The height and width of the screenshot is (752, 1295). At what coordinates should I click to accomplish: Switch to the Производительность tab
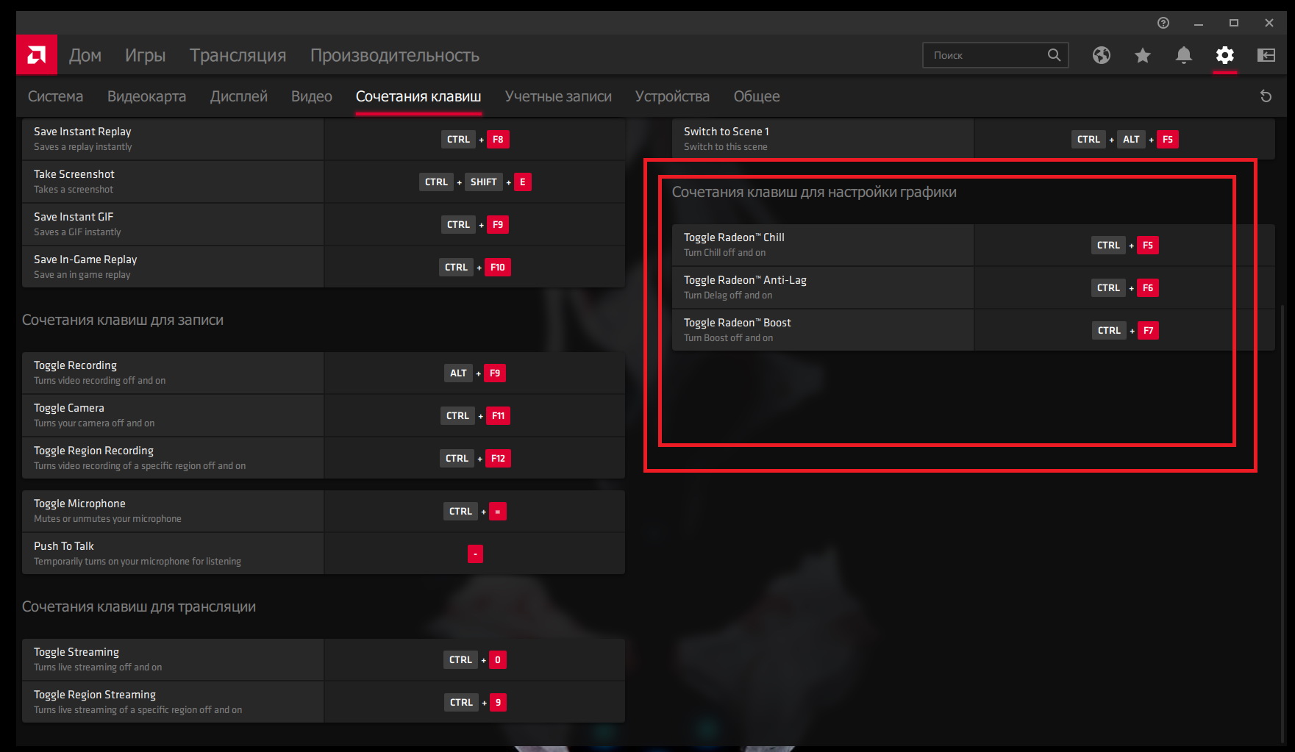(395, 55)
